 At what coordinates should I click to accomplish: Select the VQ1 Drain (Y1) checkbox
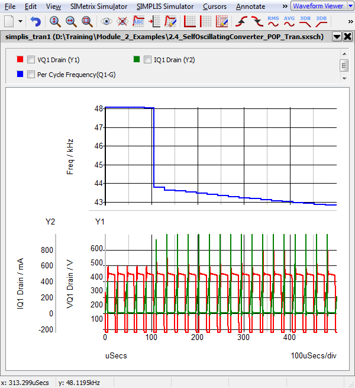(x=31, y=60)
